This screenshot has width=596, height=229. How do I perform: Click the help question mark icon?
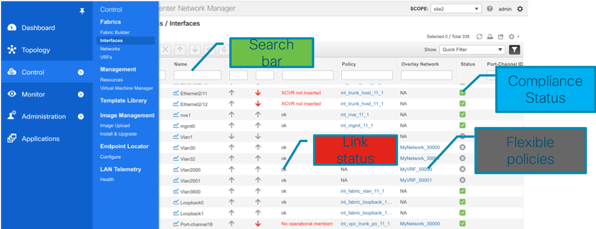pyautogui.click(x=490, y=8)
